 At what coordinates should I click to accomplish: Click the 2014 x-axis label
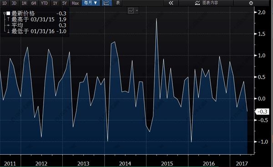click(125, 164)
